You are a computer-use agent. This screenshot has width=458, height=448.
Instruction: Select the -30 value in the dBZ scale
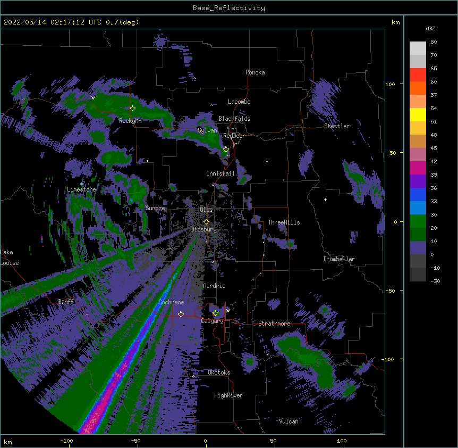tap(435, 281)
